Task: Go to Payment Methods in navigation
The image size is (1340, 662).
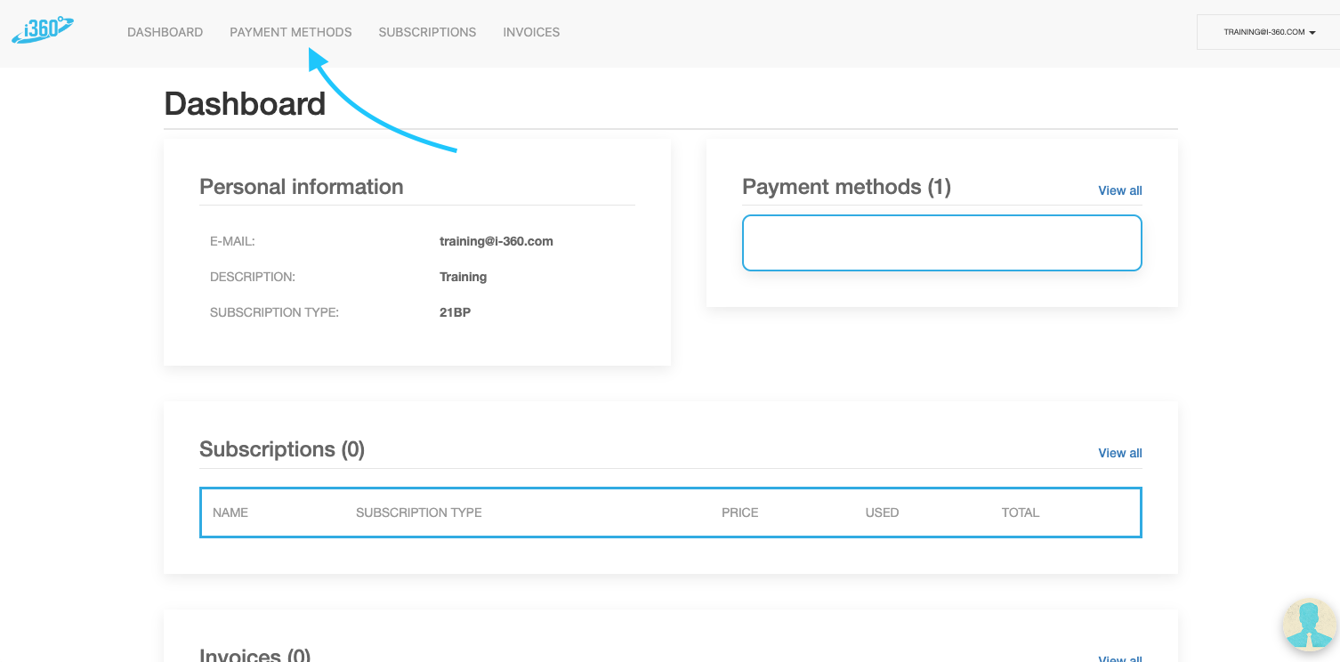Action: (291, 32)
